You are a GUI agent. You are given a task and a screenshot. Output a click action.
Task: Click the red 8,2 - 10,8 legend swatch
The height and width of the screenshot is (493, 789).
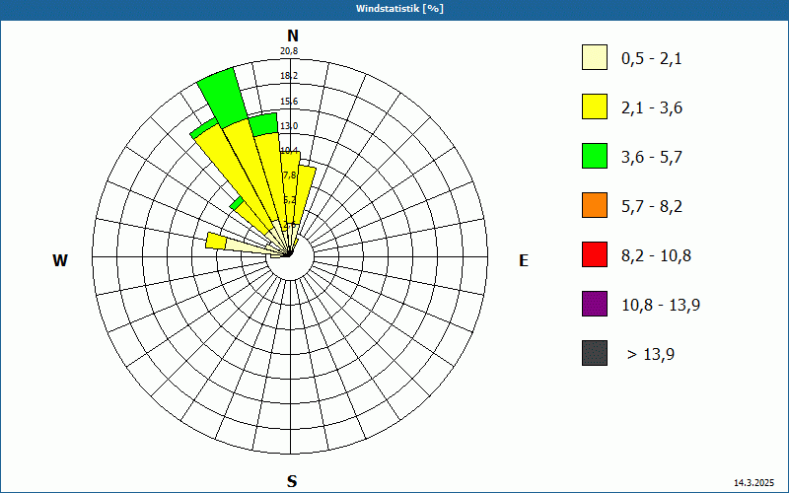pyautogui.click(x=595, y=254)
